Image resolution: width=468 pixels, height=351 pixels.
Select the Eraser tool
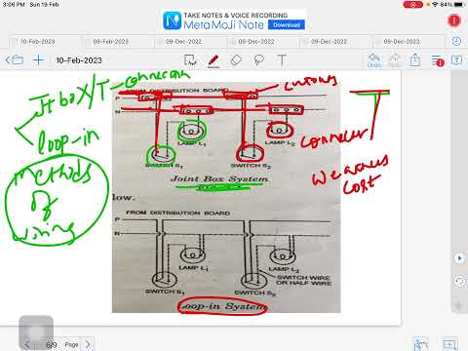pyautogui.click(x=236, y=60)
